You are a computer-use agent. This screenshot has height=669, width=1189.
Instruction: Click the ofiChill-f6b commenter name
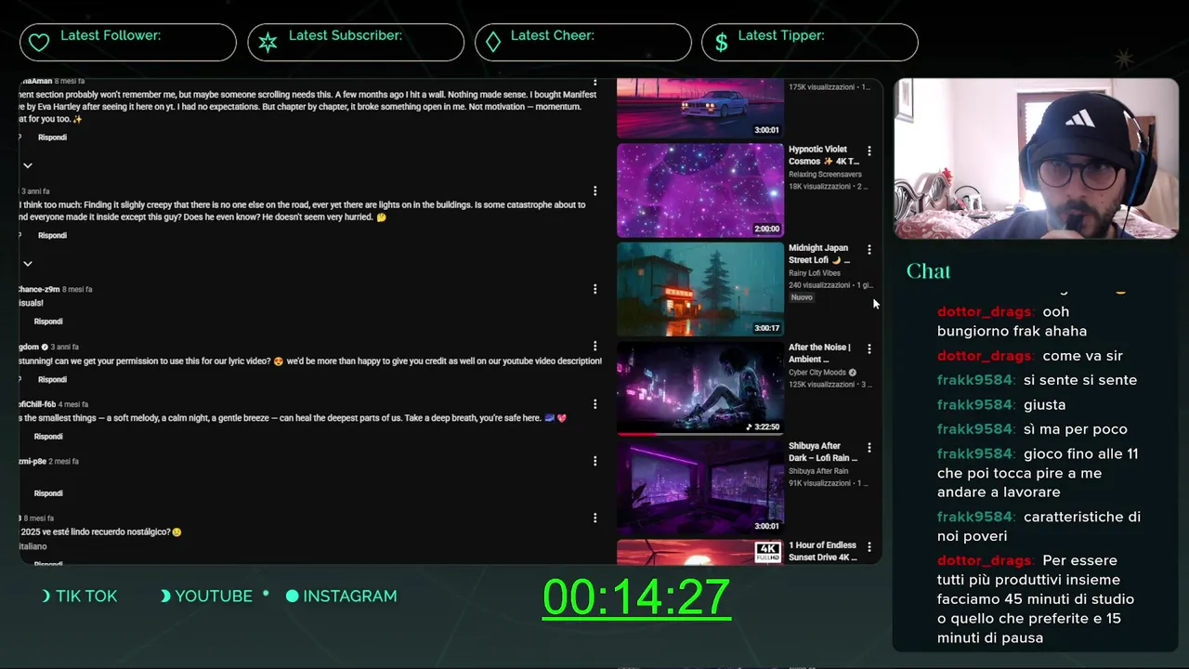[38, 404]
